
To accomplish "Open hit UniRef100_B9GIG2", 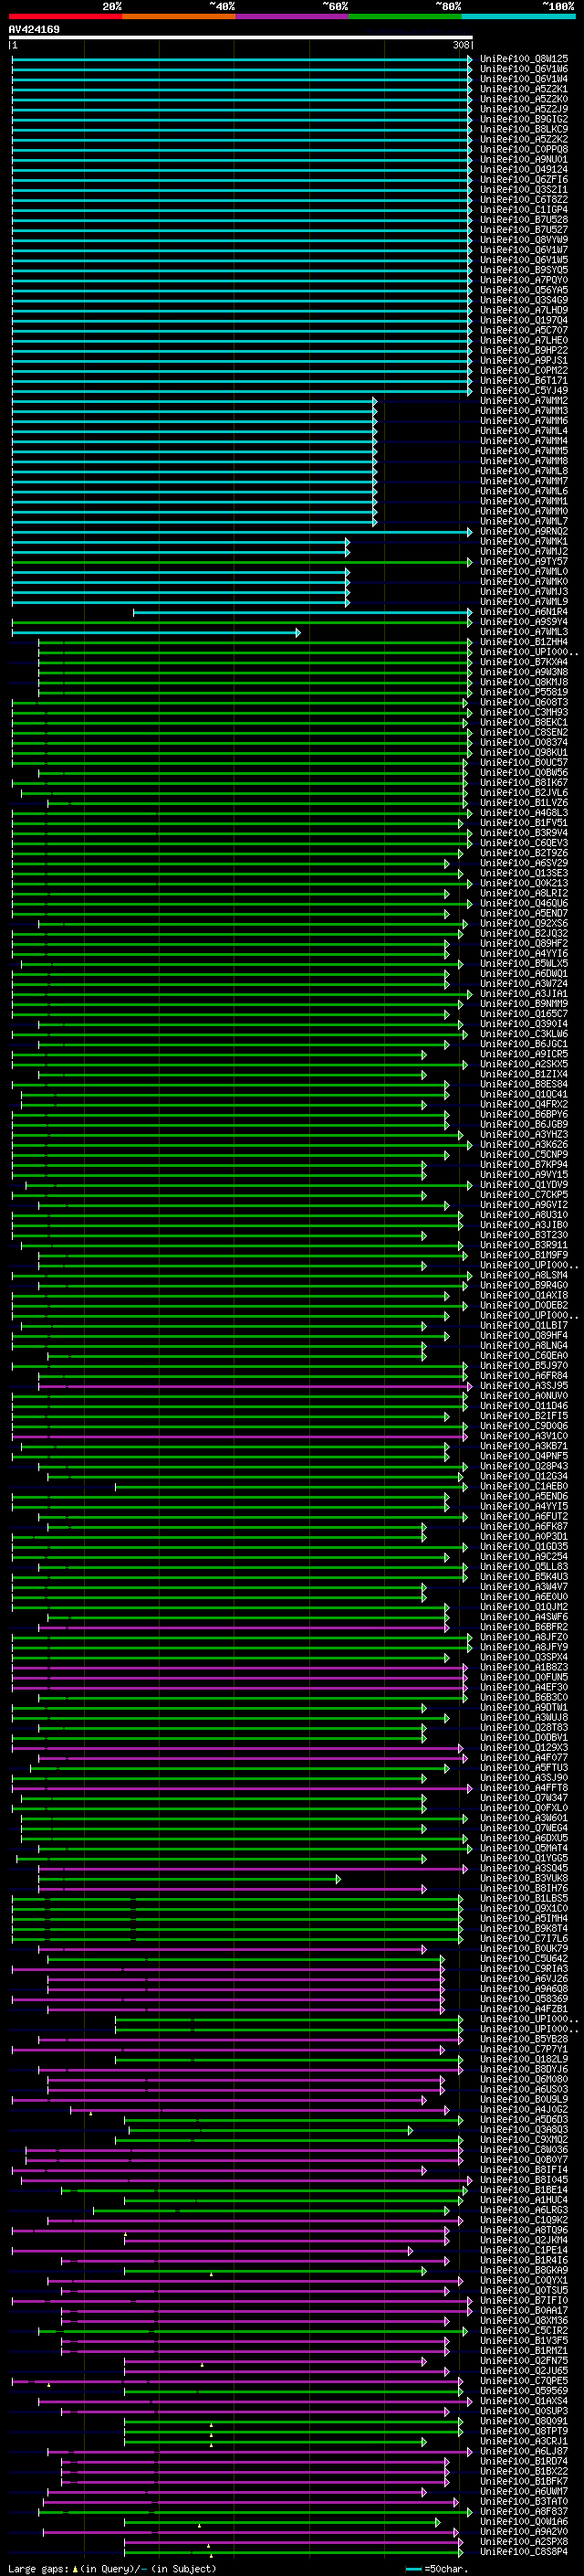I will coord(524,119).
